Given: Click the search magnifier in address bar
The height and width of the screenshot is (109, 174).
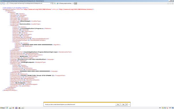Looking at the screenshot, I should pyautogui.click(x=51, y=3).
